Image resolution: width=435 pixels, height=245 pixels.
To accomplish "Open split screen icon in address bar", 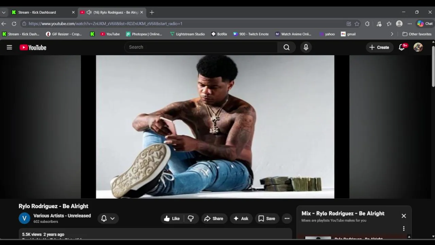I will [x=349, y=24].
